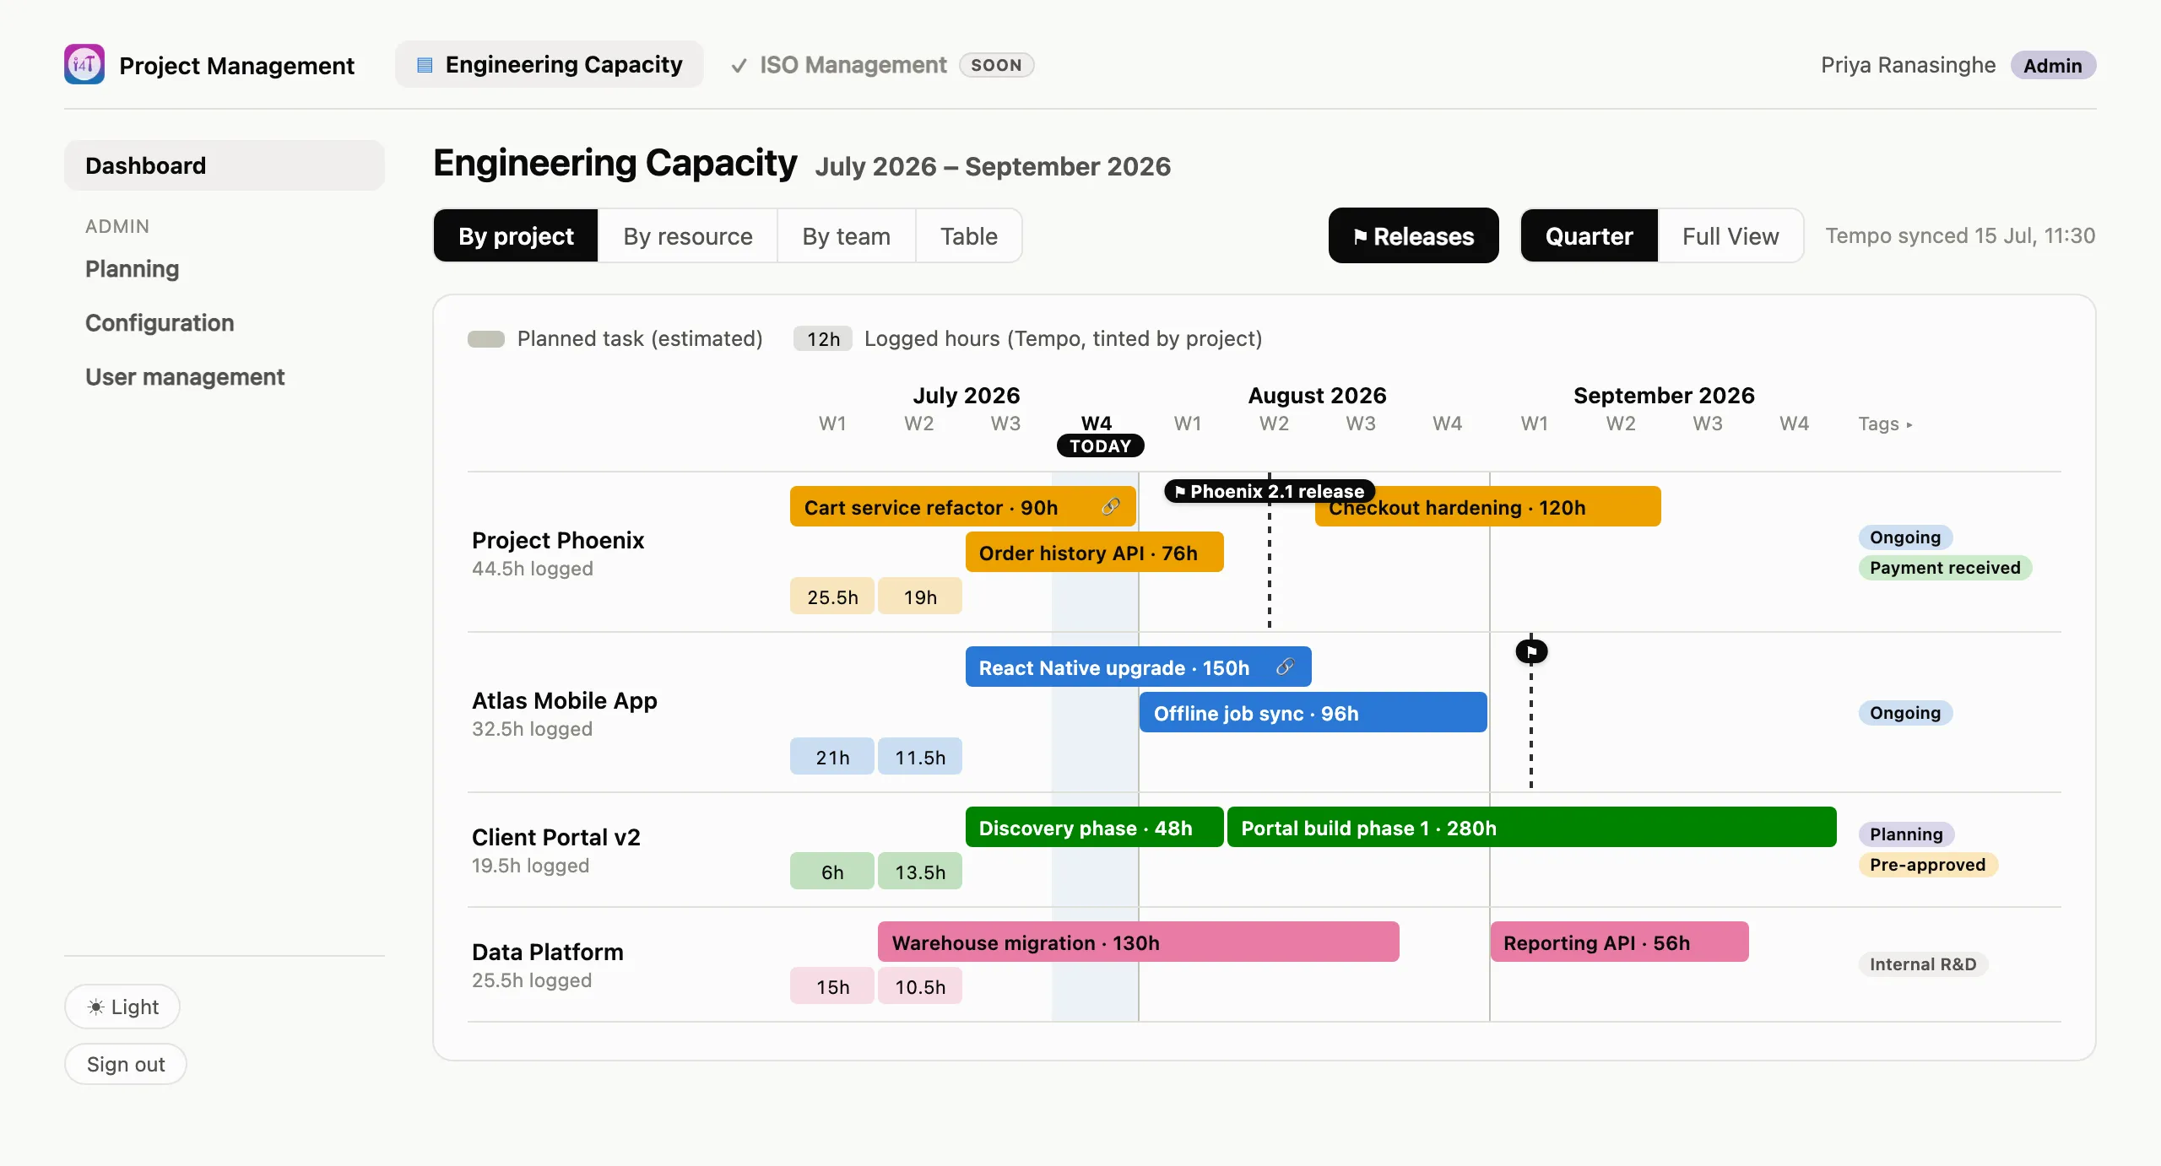Click the Project Management app logo icon
Screen dimensions: 2161x1166
pos(84,64)
